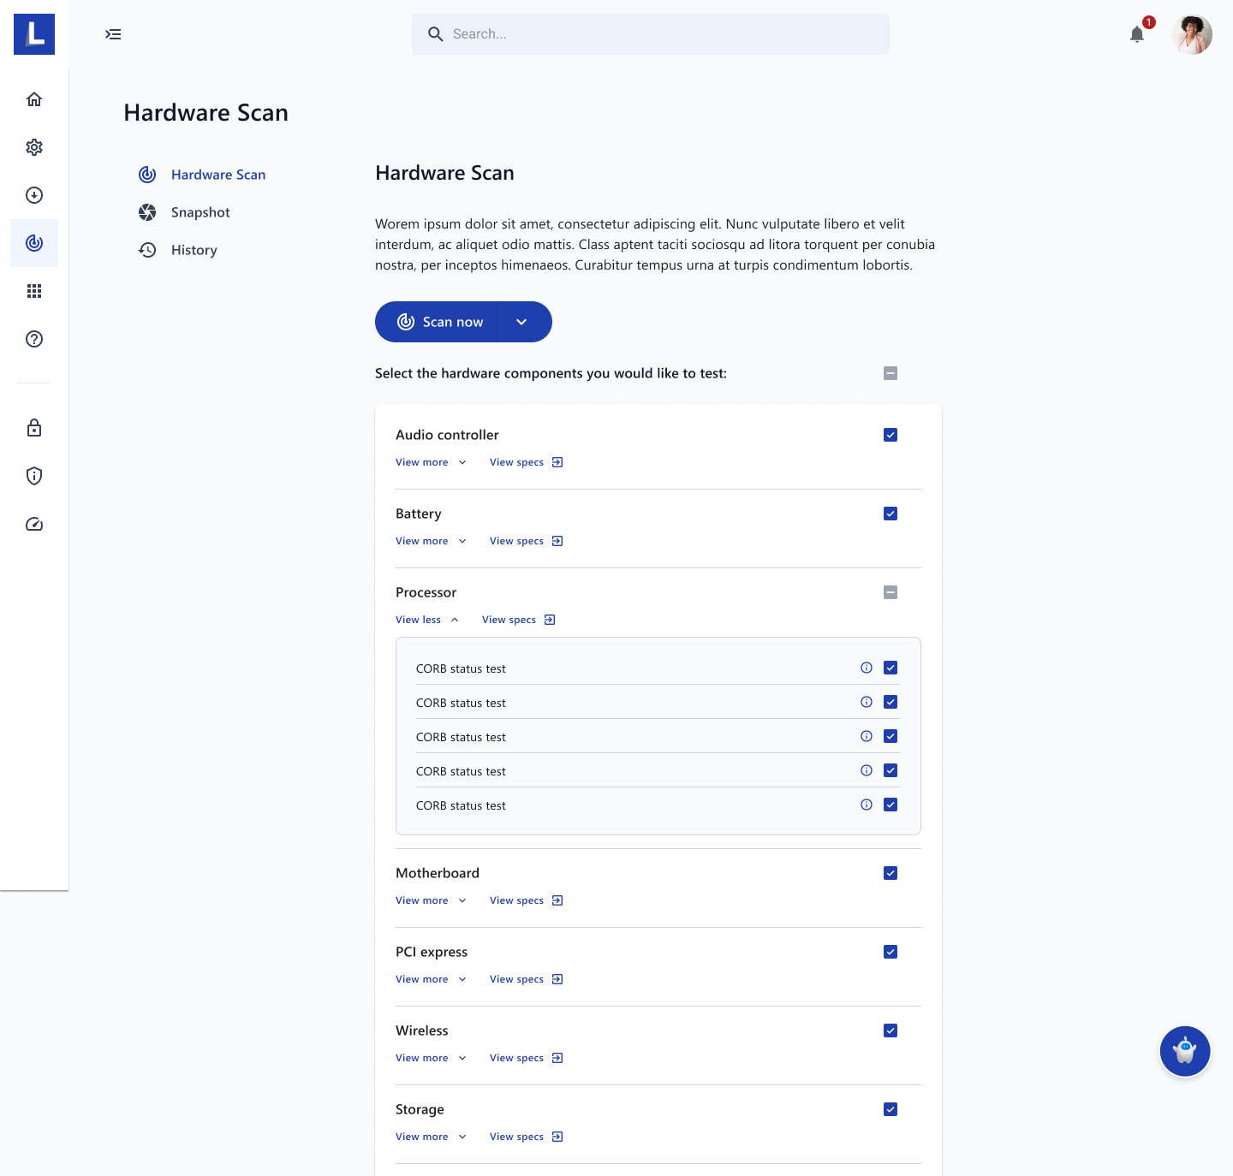Click search magnifier icon

click(436, 34)
